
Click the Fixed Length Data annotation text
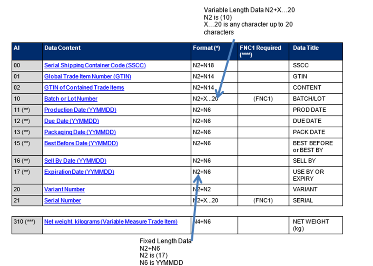165,252
